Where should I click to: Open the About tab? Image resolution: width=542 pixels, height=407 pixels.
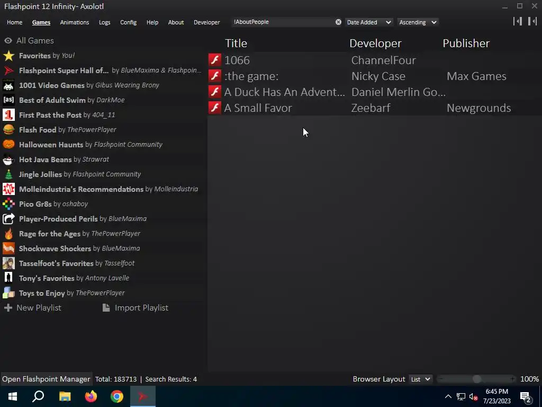click(176, 22)
